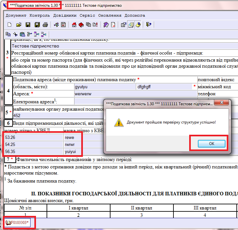Open the Документ menu
The height and width of the screenshot is (230, 238).
coord(16,15)
